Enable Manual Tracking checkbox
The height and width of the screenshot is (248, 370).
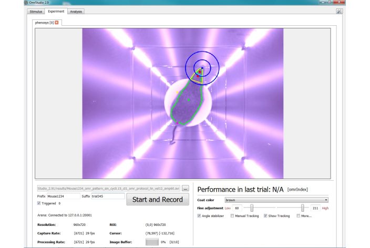232,215
